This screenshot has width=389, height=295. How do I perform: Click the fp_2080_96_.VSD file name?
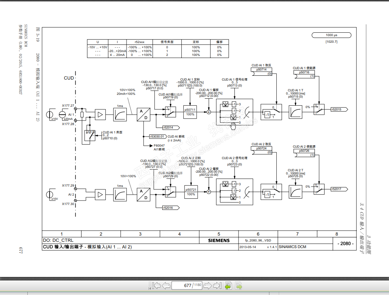pos(258,240)
